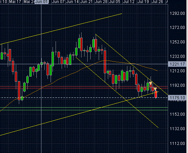Click the orange arrow marker near Jul 22 candle
The height and width of the screenshot is (153, 188).
(x=150, y=83)
